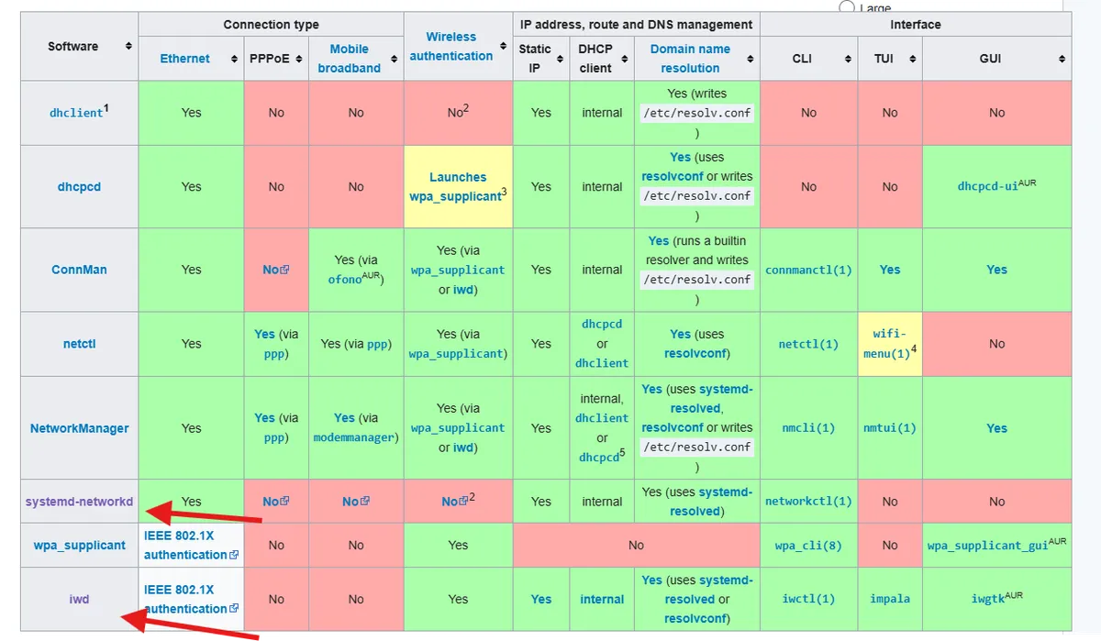Viewport: 1101px width, 641px height.
Task: Open the connmanctl(1) man page link
Action: (808, 271)
